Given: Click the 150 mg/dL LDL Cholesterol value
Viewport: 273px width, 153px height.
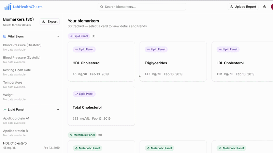Looking at the screenshot, I should 225,74.
